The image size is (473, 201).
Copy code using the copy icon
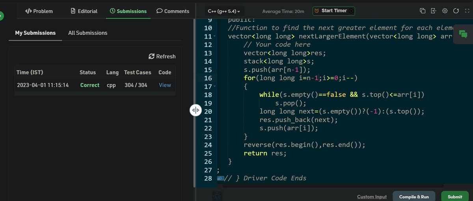pos(423,11)
